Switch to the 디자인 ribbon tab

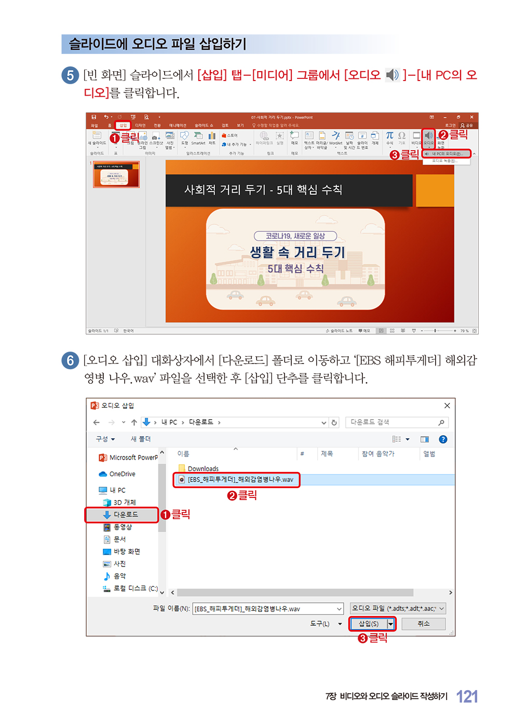[x=140, y=126]
